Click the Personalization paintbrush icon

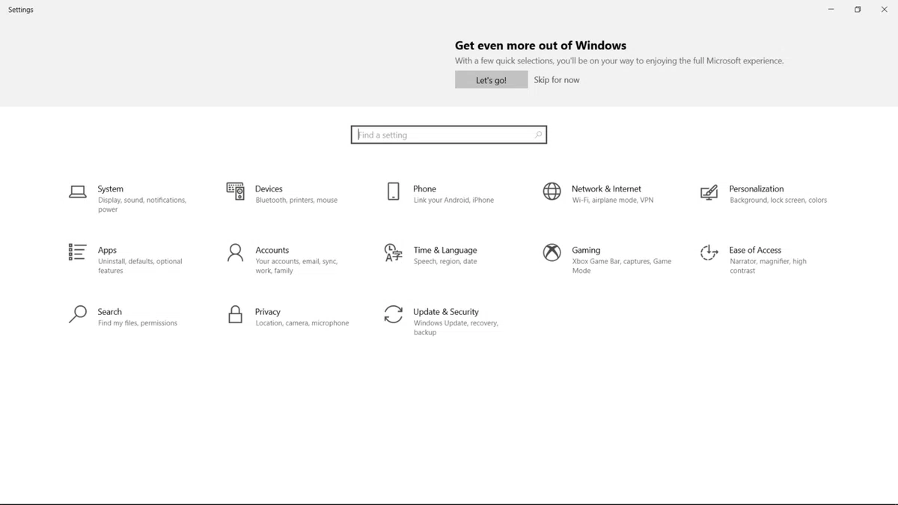[x=709, y=192]
